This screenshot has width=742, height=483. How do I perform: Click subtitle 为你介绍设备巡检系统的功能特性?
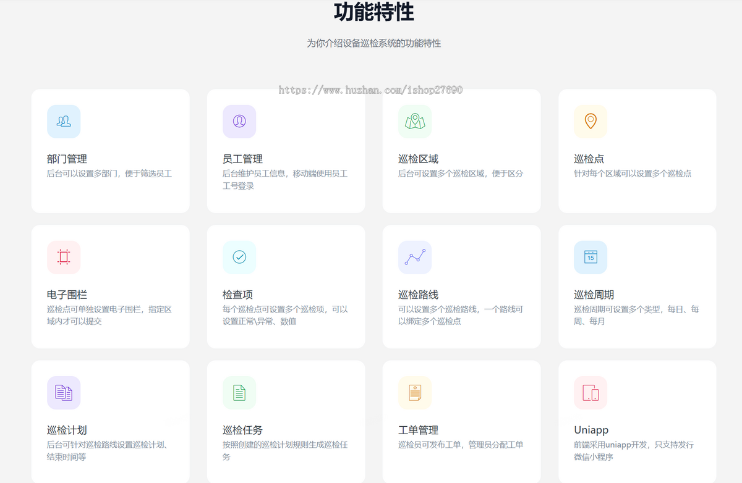point(374,43)
